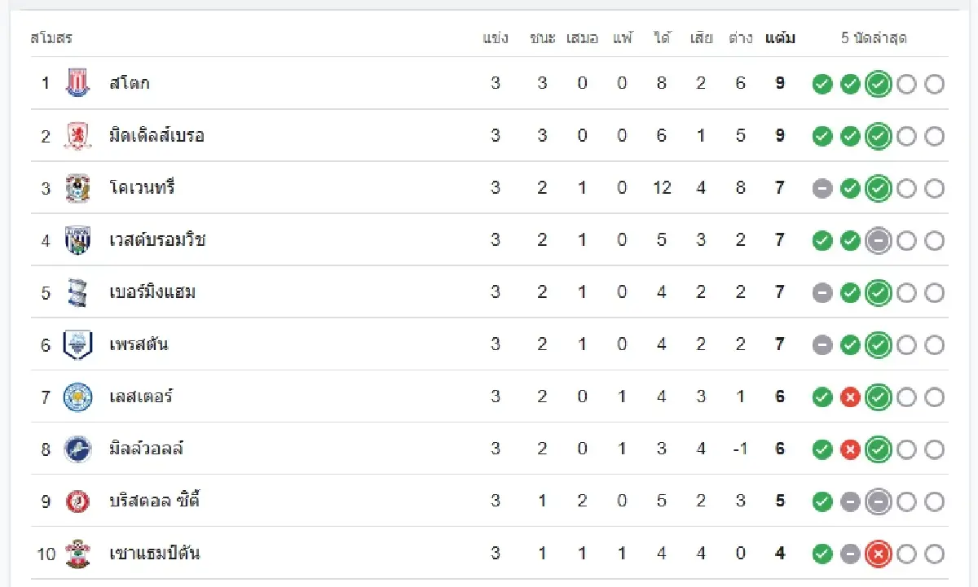The height and width of the screenshot is (587, 978).
Task: Open the สโตก team name link
Action: click(x=130, y=83)
